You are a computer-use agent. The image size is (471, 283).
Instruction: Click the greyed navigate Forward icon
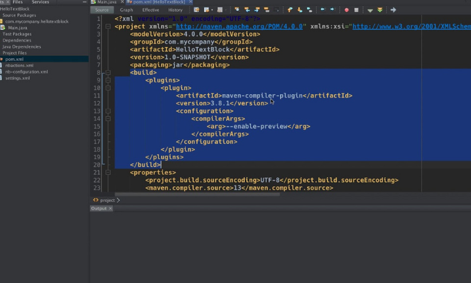click(x=220, y=10)
